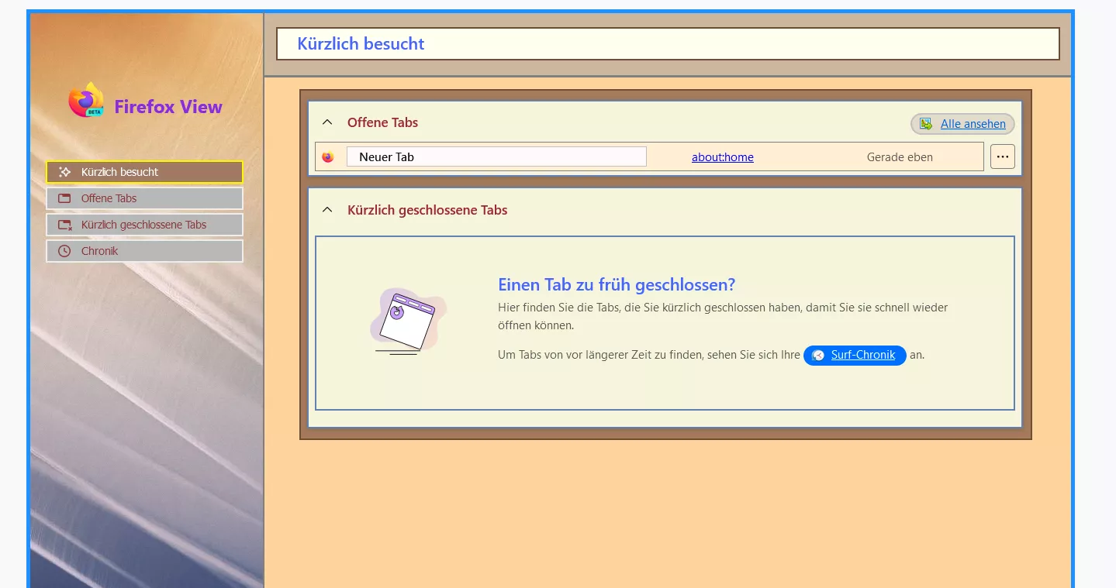The width and height of the screenshot is (1116, 588).
Task: Click the sparkle icon beside Kürzlich besucht
Action: coord(64,172)
